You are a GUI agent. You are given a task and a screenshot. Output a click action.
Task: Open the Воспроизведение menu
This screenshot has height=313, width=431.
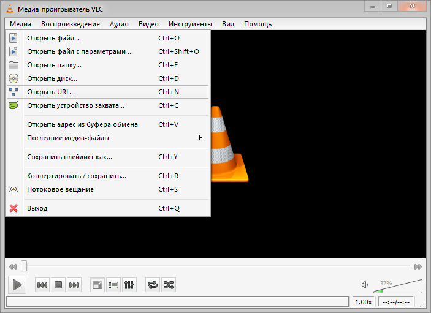click(x=71, y=24)
